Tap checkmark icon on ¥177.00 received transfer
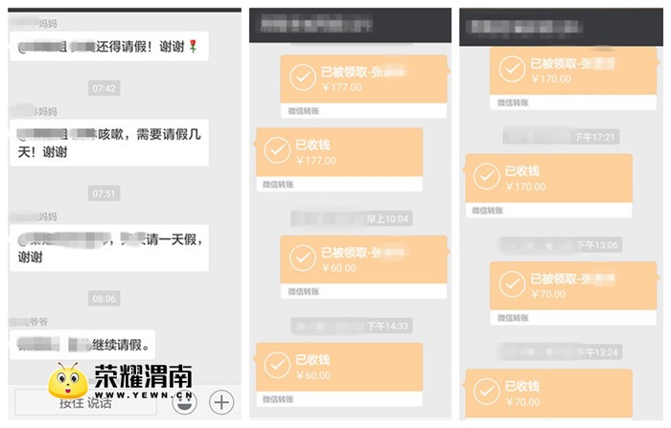Image resolution: width=671 pixels, height=428 pixels. pyautogui.click(x=277, y=150)
